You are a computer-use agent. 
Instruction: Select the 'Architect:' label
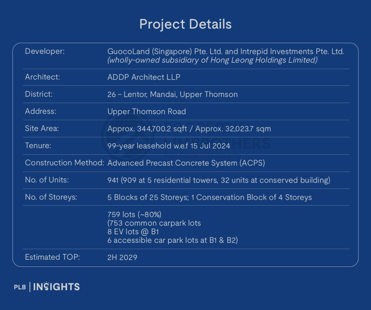point(42,77)
